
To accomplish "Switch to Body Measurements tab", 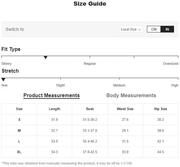I will click(131, 95).
